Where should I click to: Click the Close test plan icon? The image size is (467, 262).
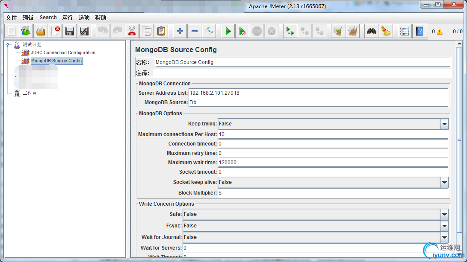[55, 31]
